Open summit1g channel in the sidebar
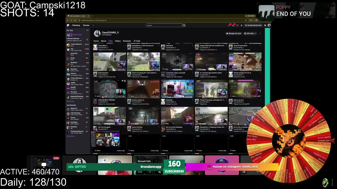Screen dimensions: 337x189 click(x=78, y=54)
